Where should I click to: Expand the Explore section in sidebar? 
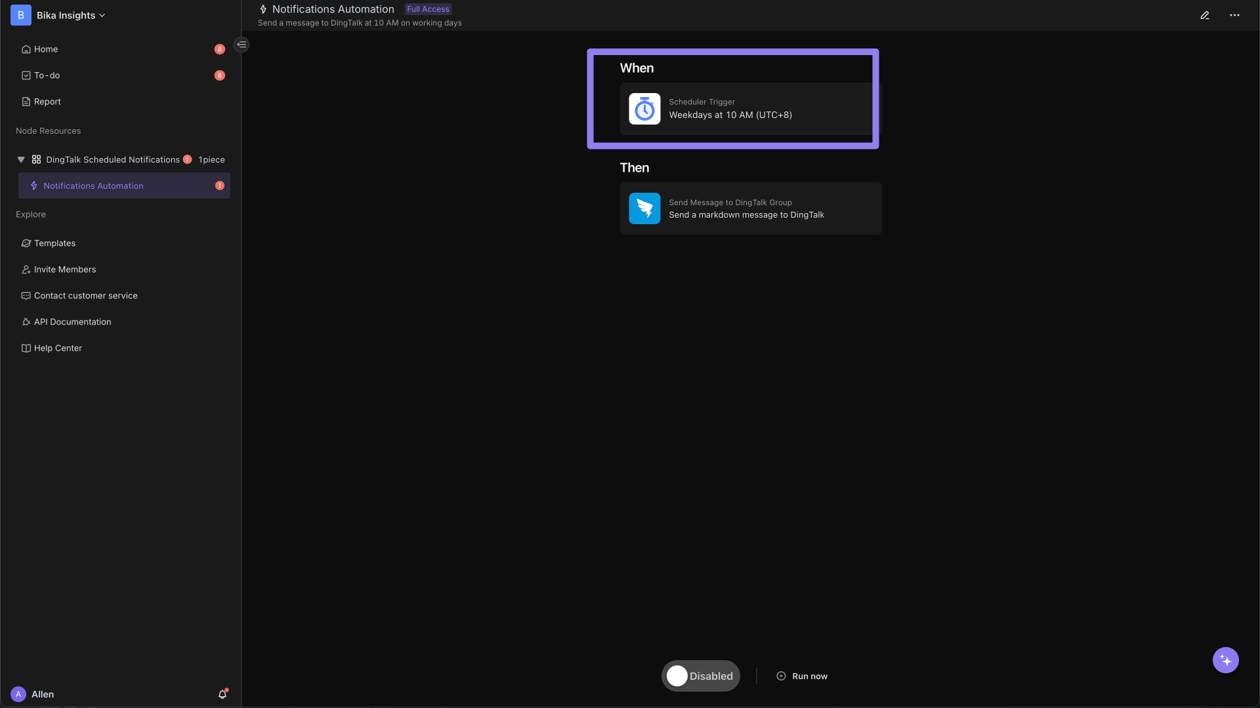point(30,214)
